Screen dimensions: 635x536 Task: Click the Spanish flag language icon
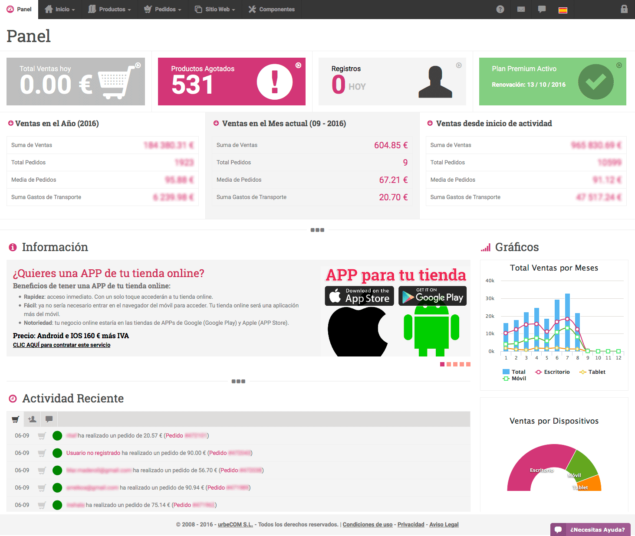[563, 10]
